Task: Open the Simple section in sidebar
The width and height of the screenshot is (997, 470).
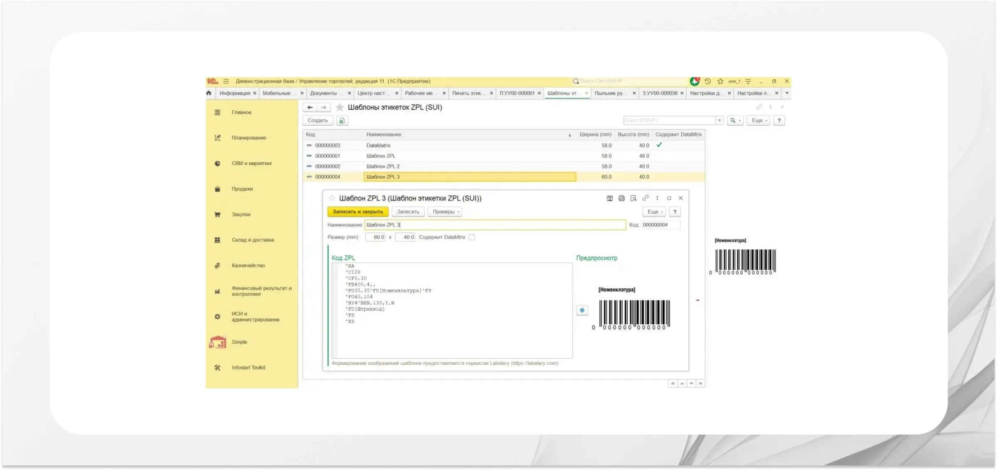Action: click(239, 342)
